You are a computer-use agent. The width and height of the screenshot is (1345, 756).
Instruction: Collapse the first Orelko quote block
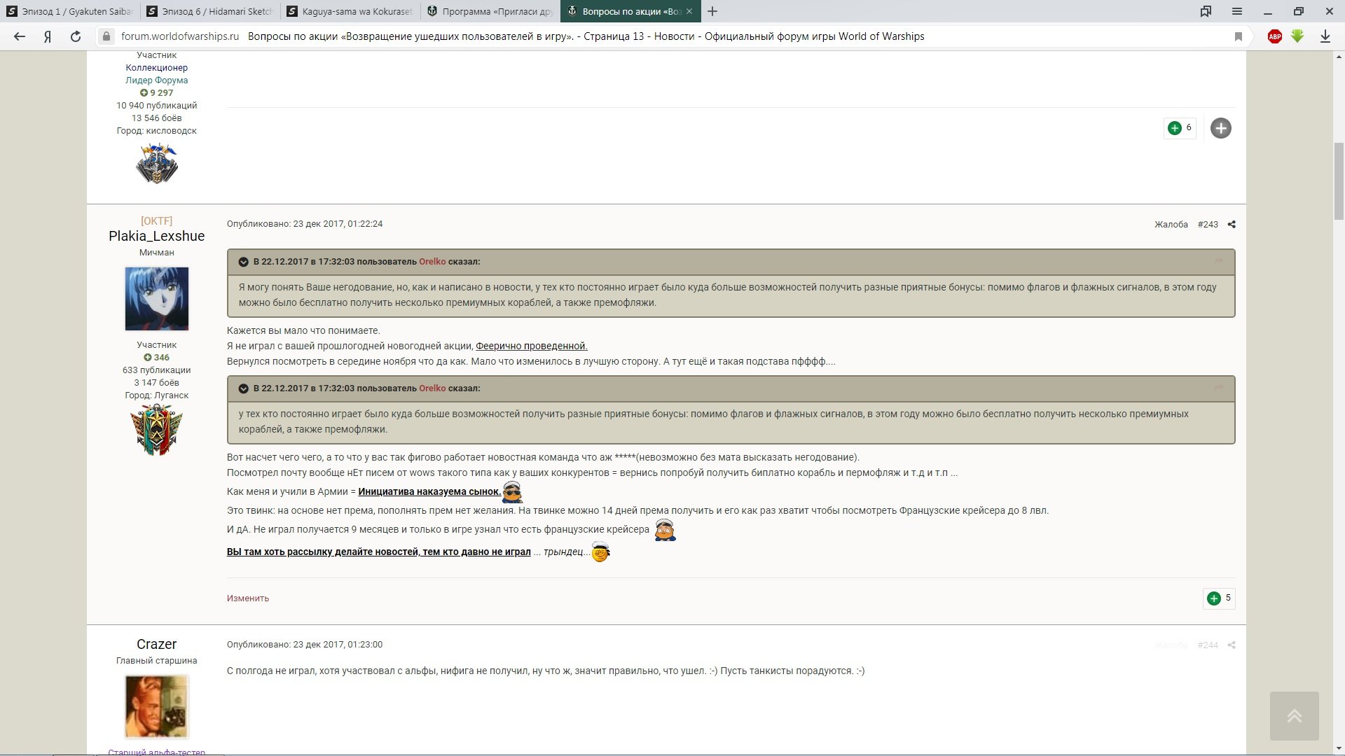(243, 262)
